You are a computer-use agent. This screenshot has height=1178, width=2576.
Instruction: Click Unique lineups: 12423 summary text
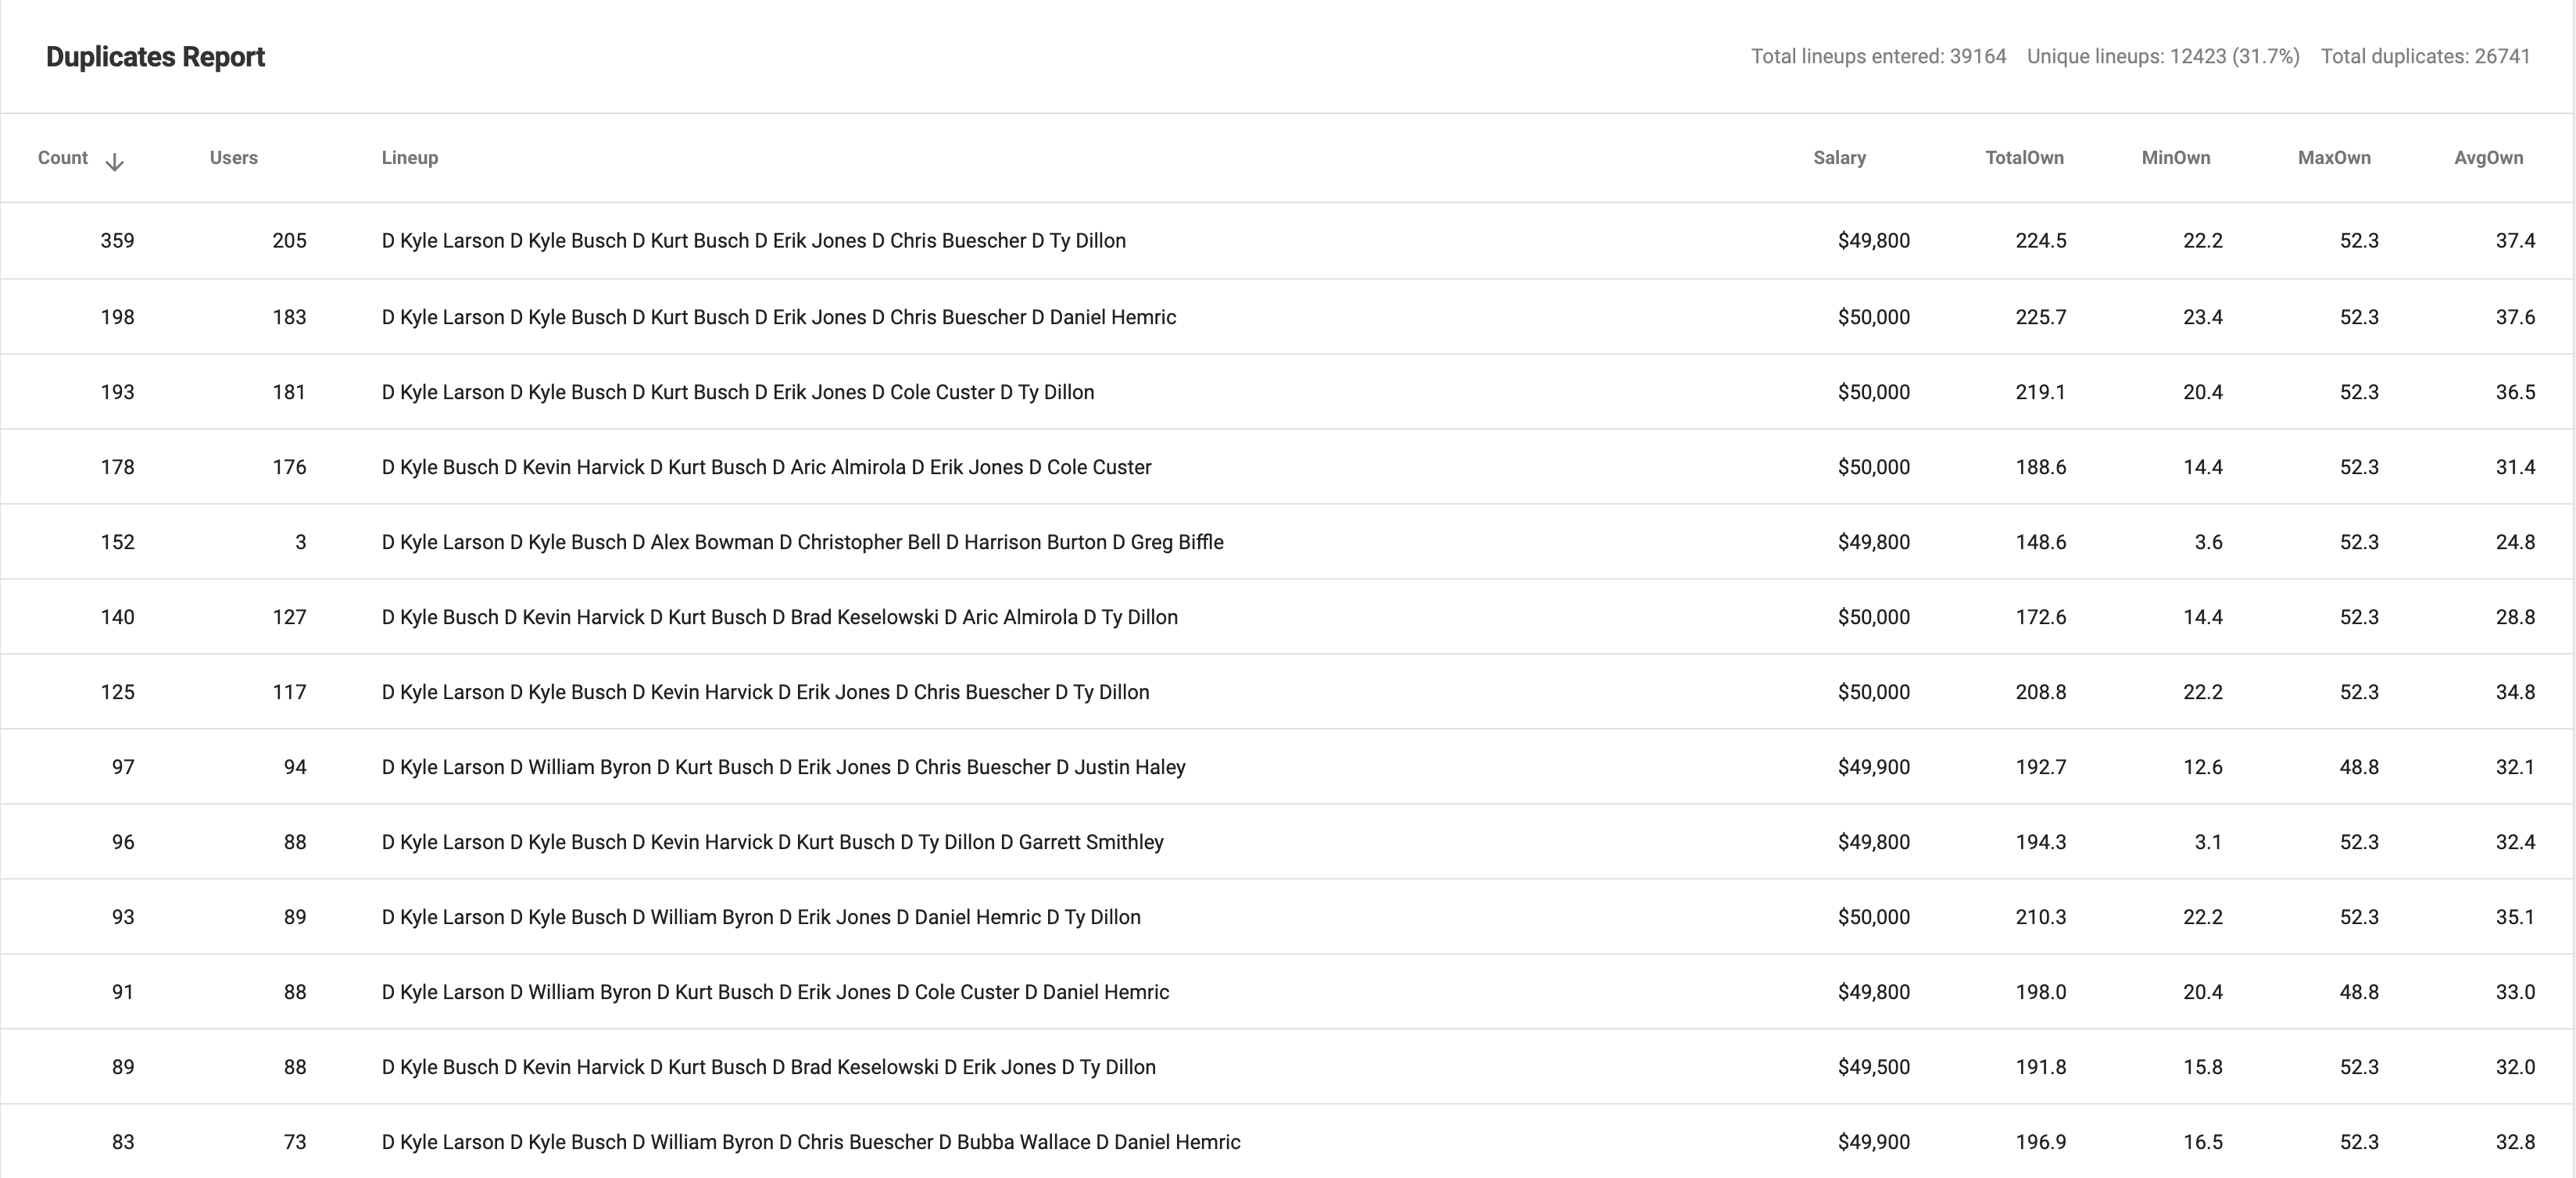point(2162,57)
